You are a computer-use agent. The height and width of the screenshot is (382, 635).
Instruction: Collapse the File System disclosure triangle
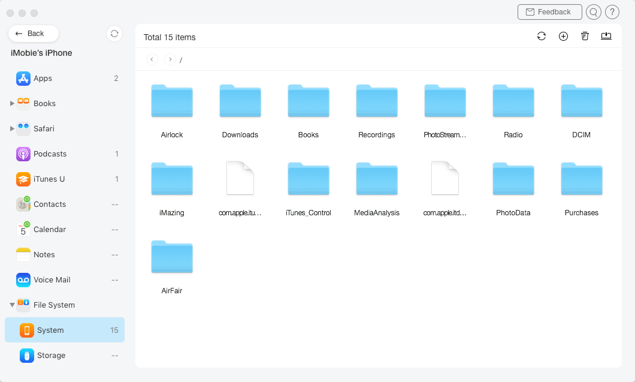(x=12, y=305)
